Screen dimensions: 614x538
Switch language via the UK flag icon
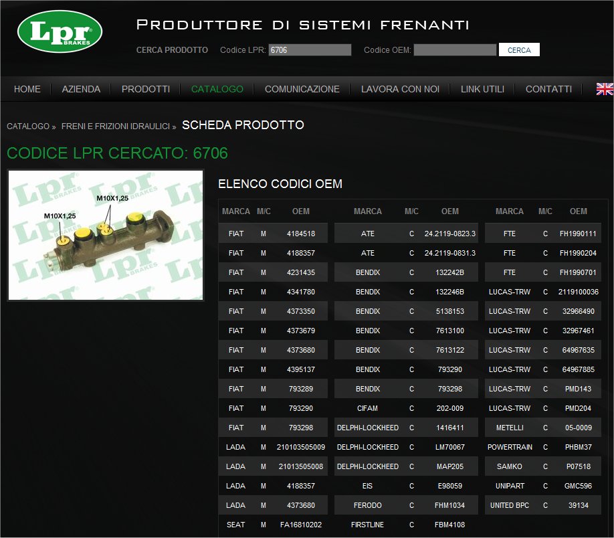pos(605,89)
